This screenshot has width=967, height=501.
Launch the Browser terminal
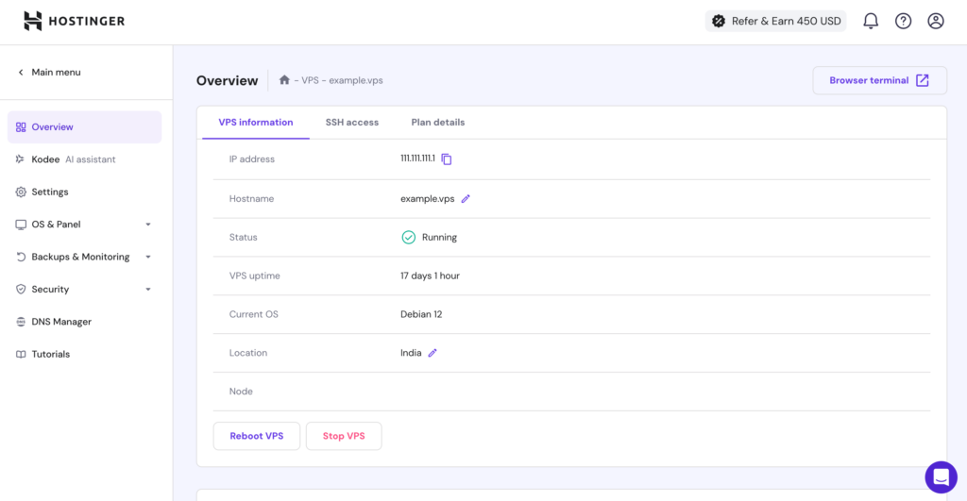[x=879, y=80]
